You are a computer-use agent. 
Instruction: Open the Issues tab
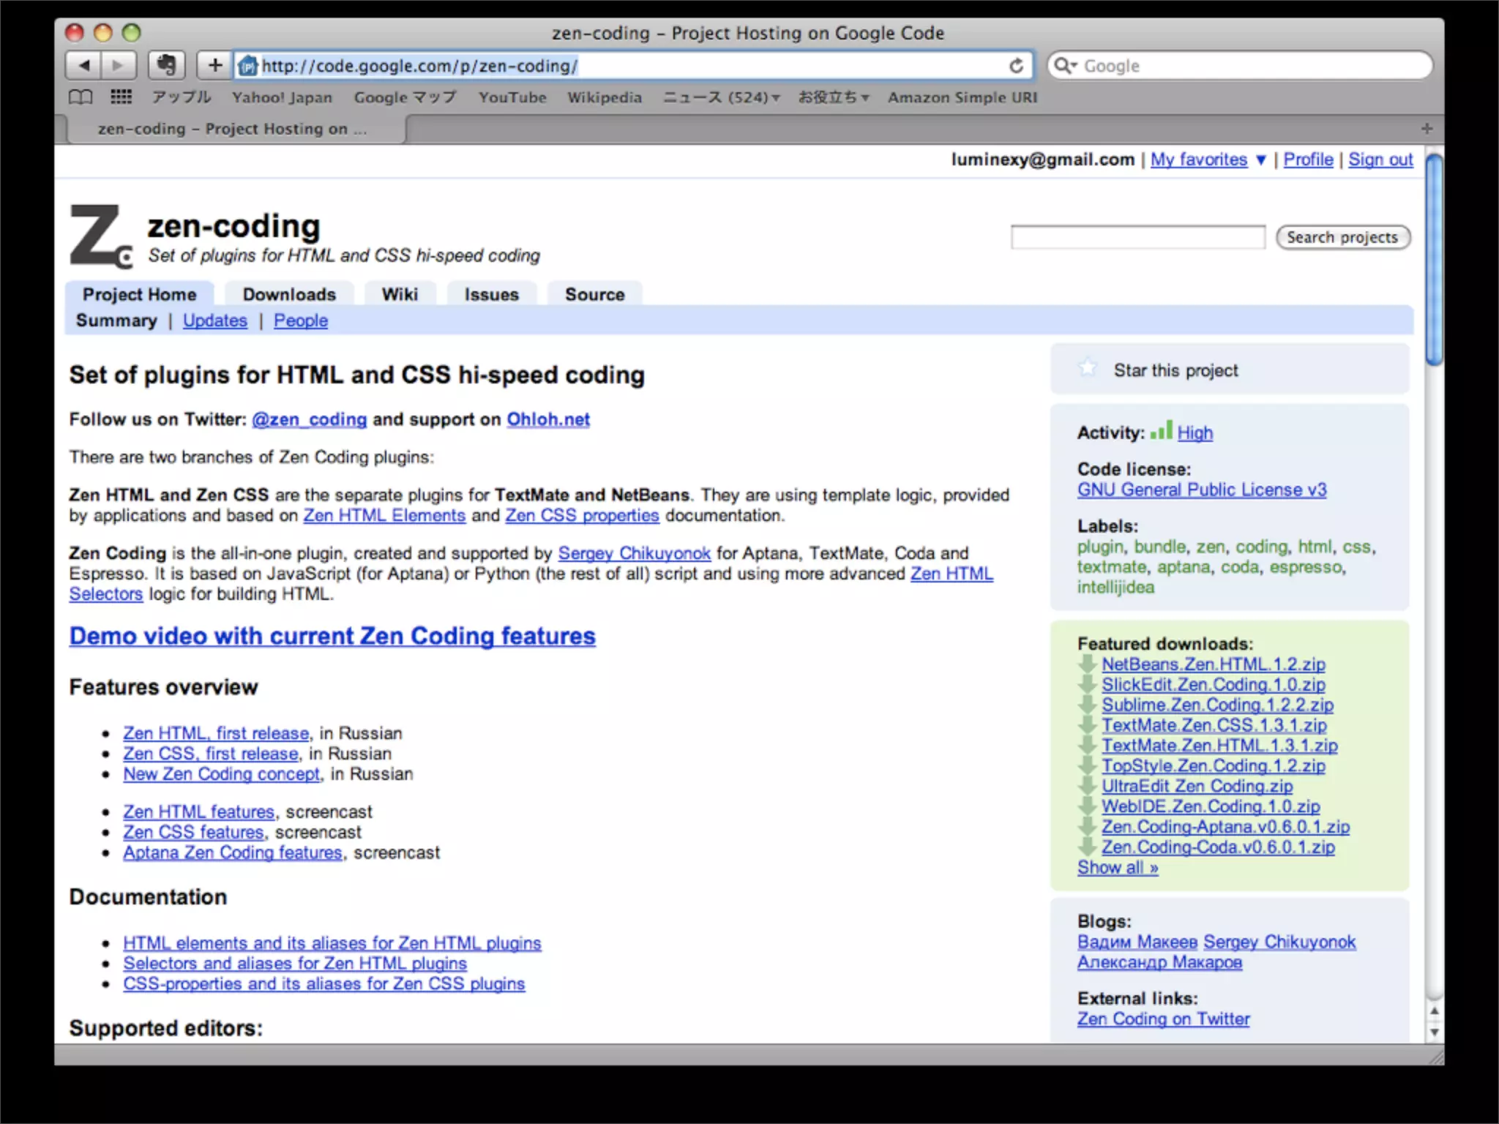coord(491,294)
